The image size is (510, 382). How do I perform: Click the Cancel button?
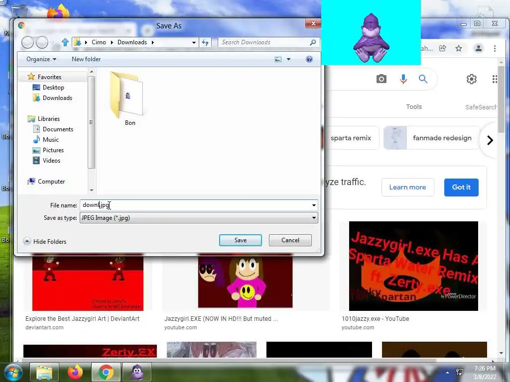[x=290, y=240]
